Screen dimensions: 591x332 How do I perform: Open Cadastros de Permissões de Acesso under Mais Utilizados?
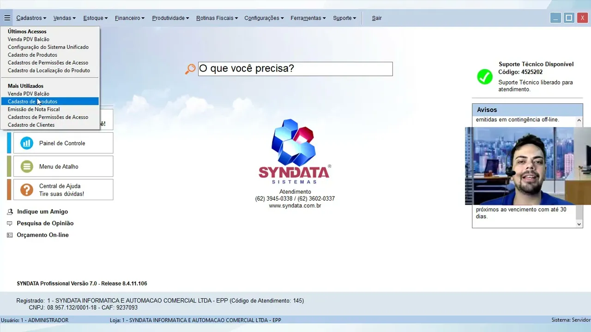(48, 117)
